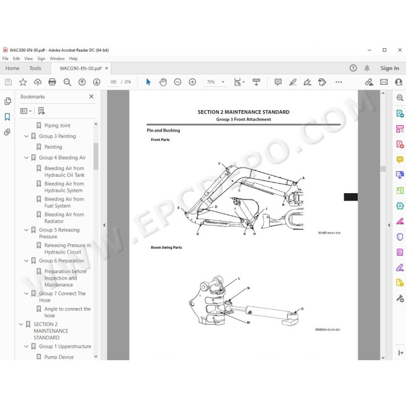
Task: Zoom in with the plus button
Action: point(193,82)
